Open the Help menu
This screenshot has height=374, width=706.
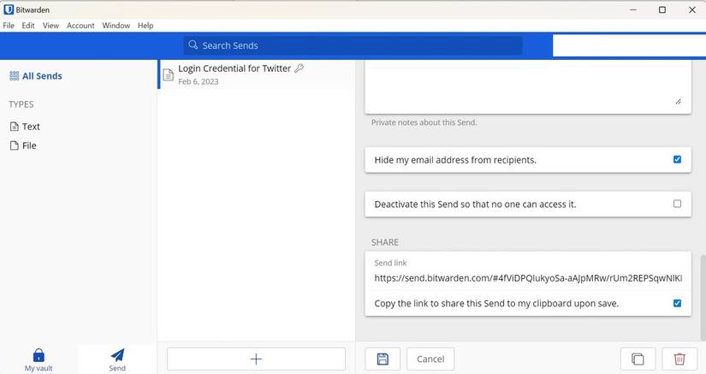coord(145,26)
